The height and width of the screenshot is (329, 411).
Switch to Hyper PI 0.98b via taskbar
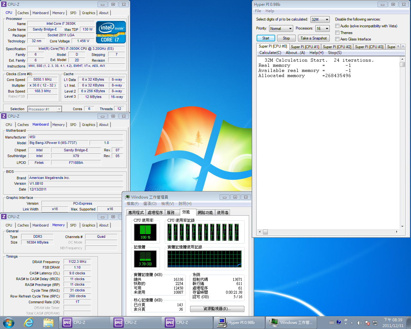[239, 323]
